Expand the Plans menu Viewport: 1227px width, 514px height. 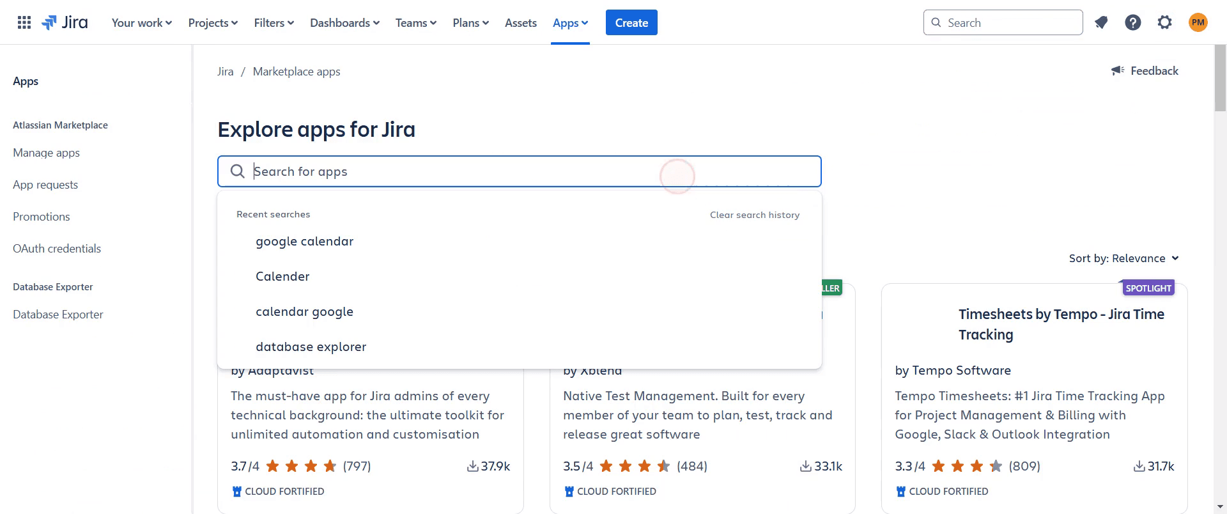pyautogui.click(x=471, y=23)
